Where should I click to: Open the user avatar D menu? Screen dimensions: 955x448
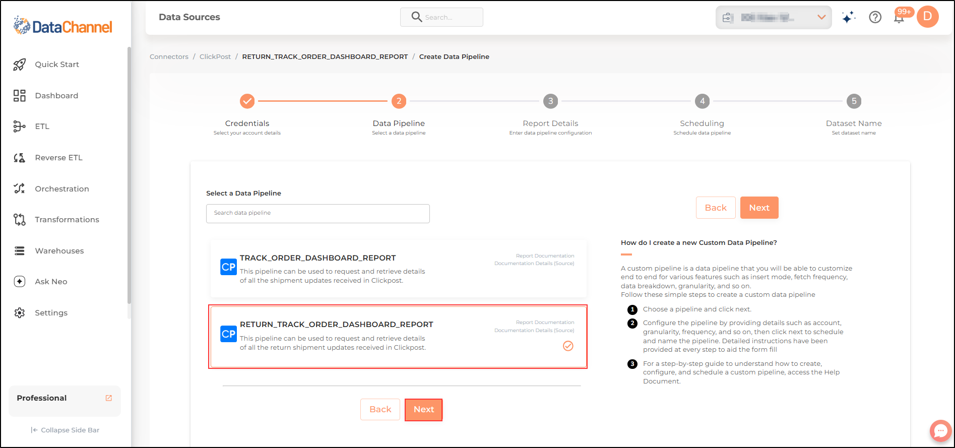point(928,17)
